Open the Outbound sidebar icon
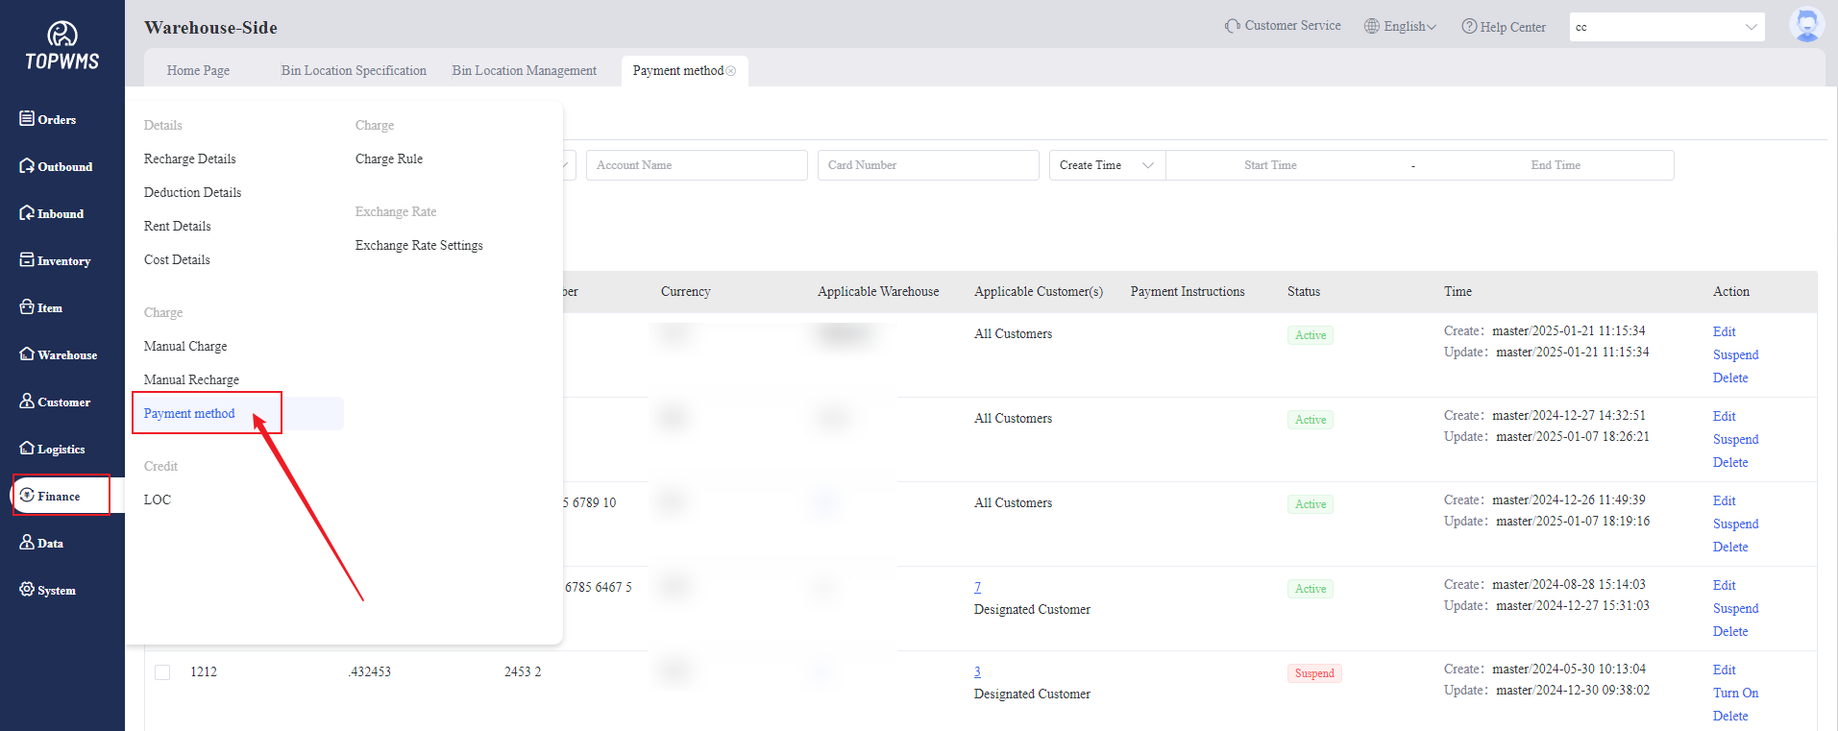 click(27, 165)
